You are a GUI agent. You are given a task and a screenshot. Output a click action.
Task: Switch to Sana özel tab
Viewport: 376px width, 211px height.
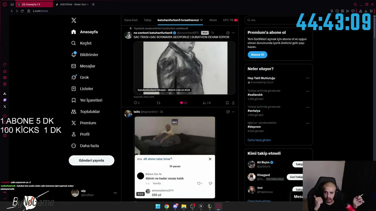click(x=131, y=20)
